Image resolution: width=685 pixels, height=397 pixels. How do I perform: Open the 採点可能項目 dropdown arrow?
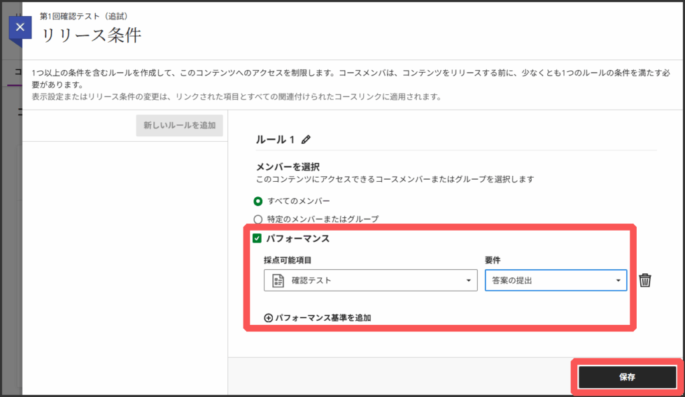pyautogui.click(x=468, y=281)
